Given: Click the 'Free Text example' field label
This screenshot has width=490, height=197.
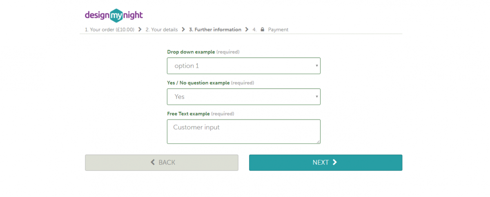Looking at the screenshot, I should 188,114.
